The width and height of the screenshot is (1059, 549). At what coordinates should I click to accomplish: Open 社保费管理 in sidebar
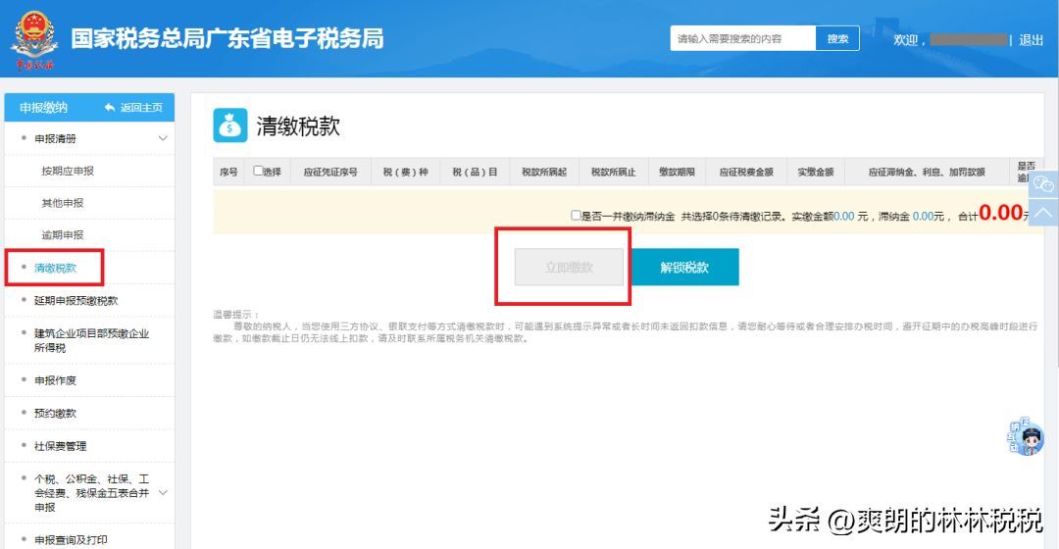(60, 446)
